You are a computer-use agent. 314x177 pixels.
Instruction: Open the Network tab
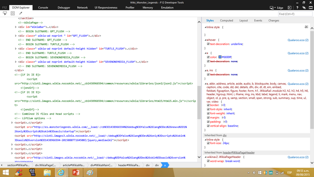point(82,8)
